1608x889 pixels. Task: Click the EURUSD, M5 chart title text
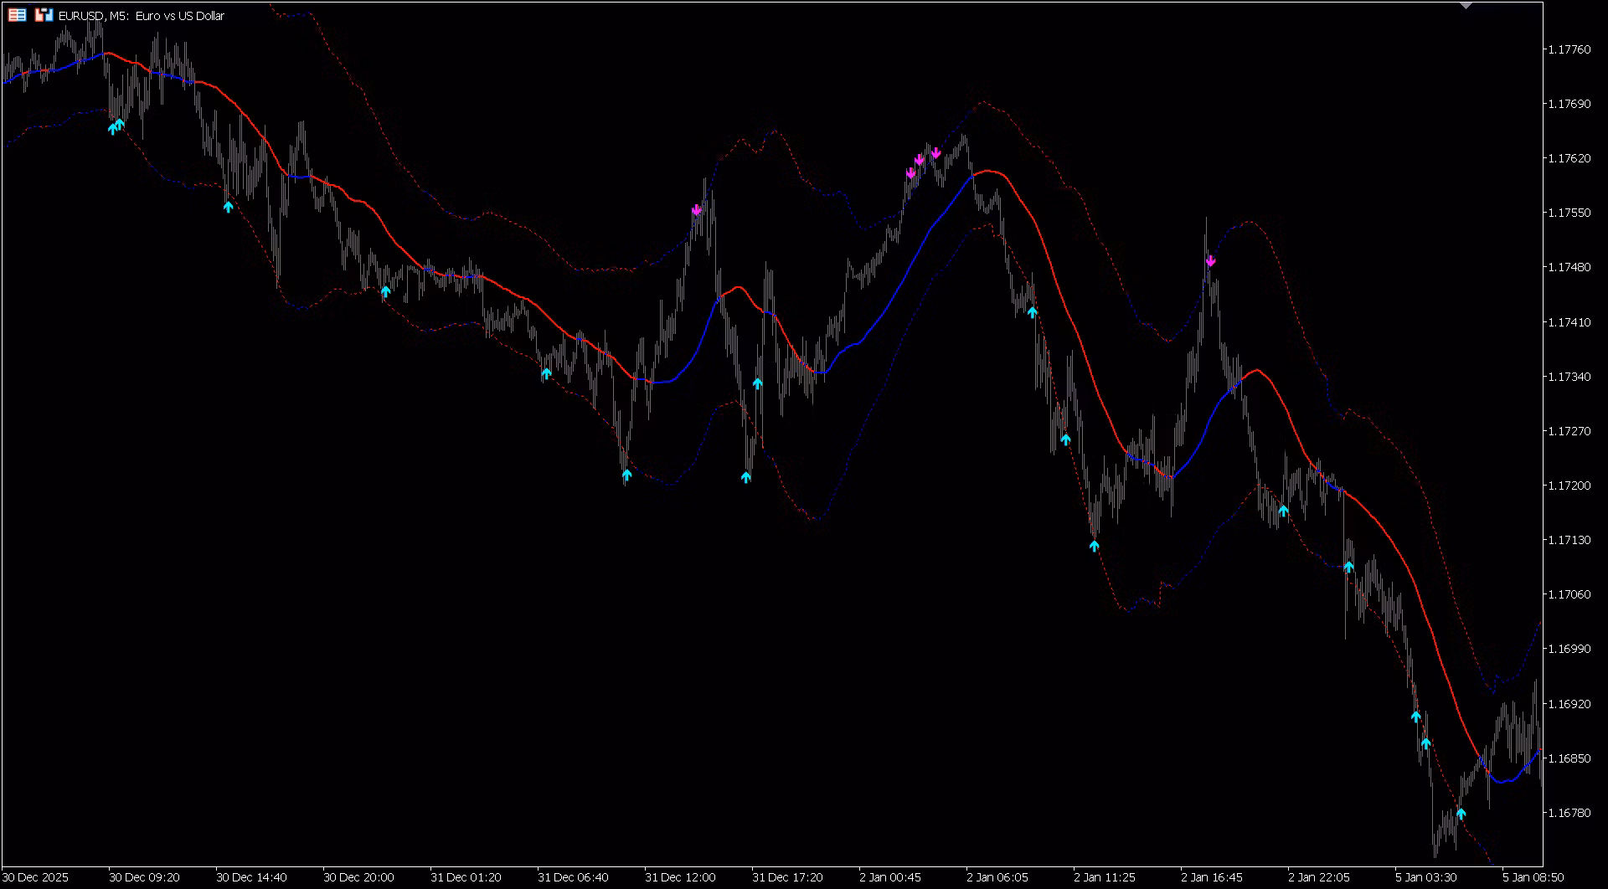pyautogui.click(x=141, y=16)
